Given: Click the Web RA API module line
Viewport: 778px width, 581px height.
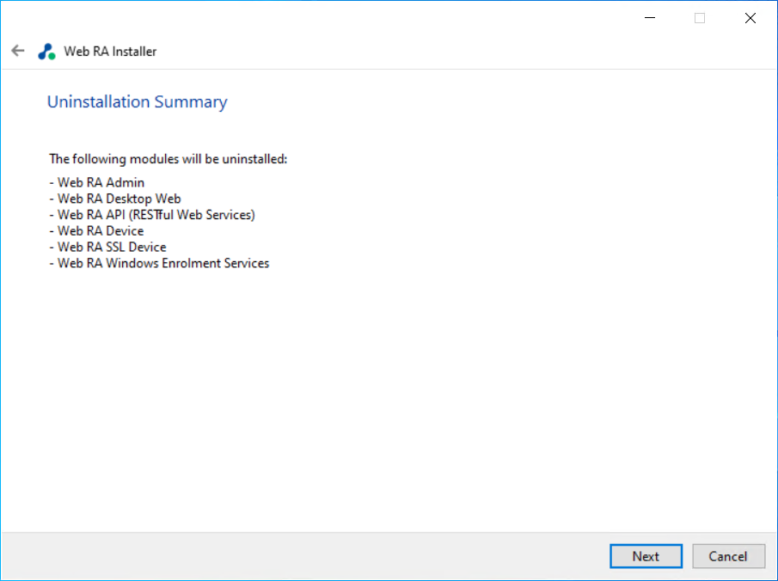Looking at the screenshot, I should click(152, 215).
